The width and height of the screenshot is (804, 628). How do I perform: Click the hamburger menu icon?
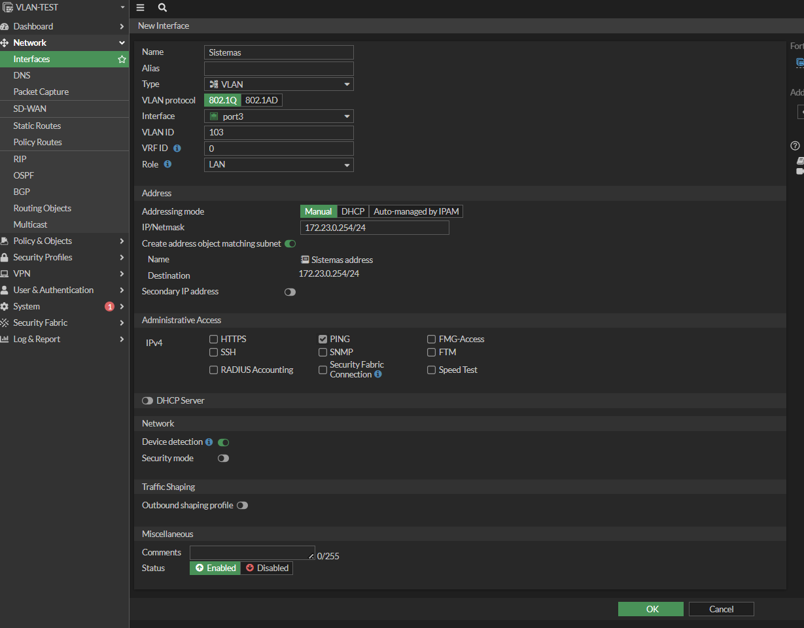click(x=140, y=8)
